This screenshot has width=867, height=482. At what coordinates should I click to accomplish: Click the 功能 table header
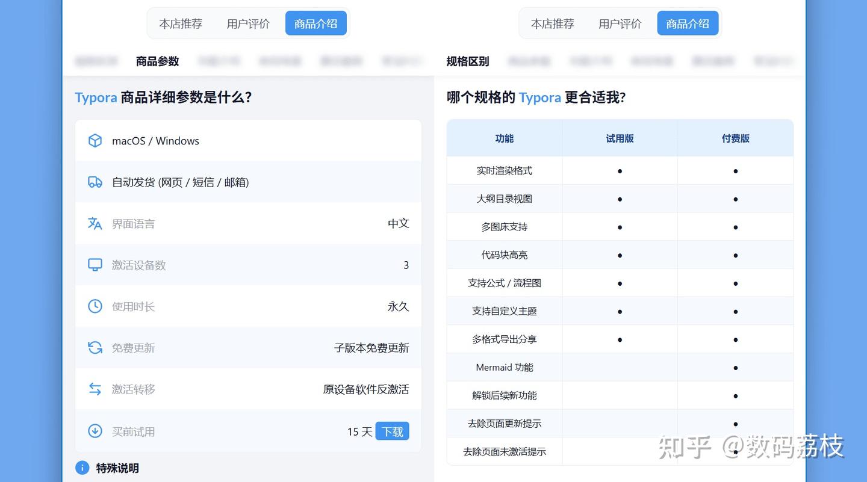click(x=505, y=138)
